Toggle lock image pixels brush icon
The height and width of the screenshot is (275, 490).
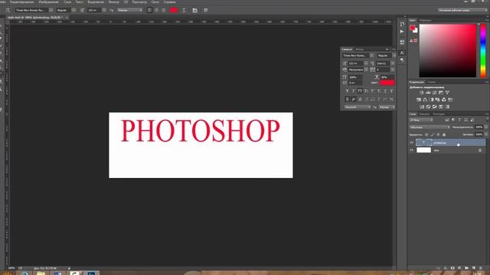coord(433,134)
